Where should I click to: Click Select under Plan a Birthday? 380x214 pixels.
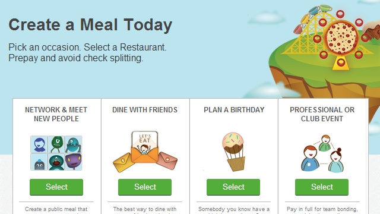tap(233, 187)
